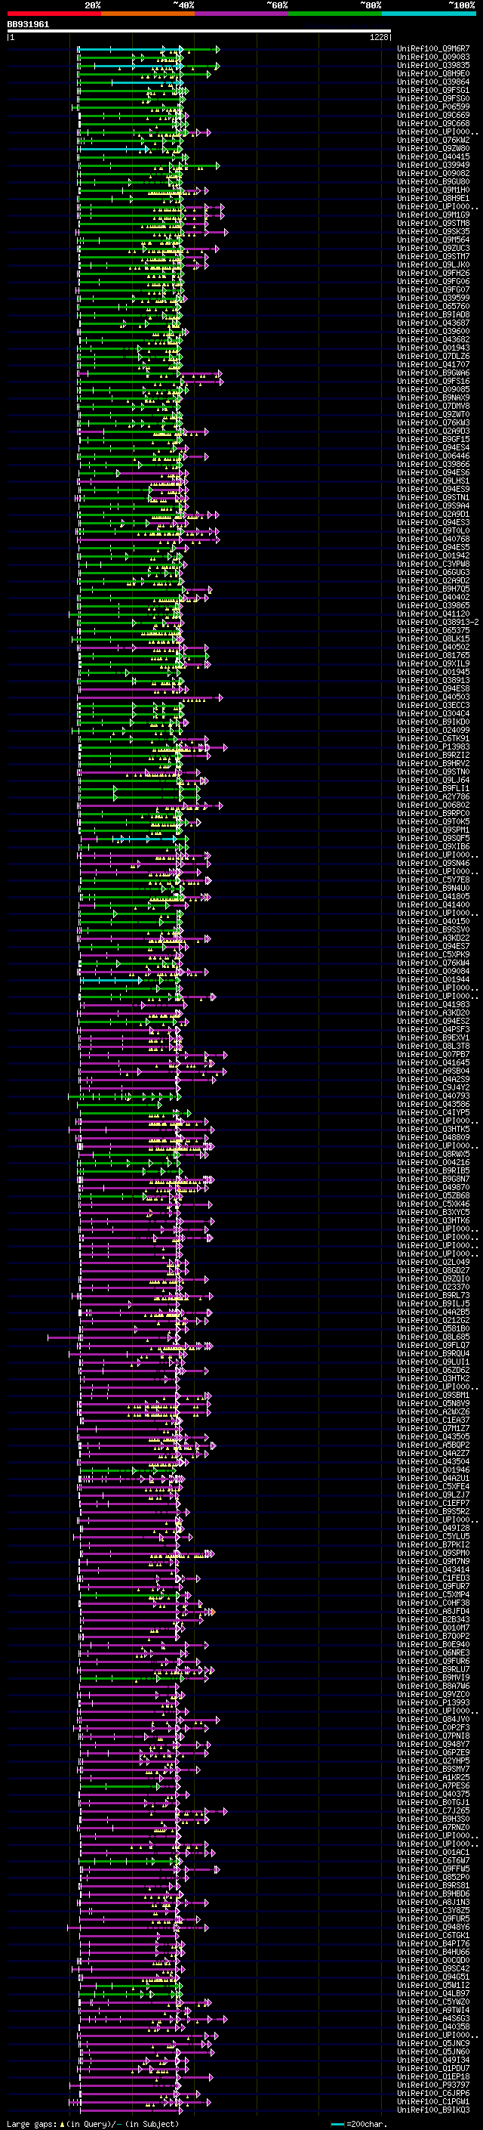This screenshot has width=483, height=2130.
Task: Open hit UniRef100_O81765
Action: (433, 656)
